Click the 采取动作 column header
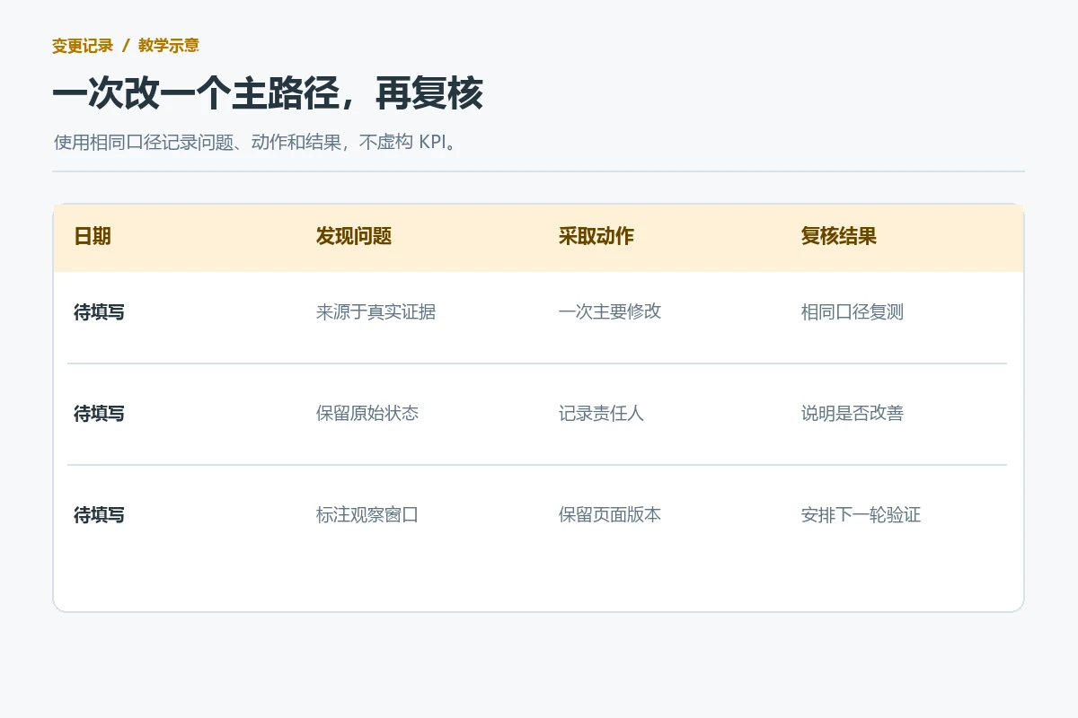Screen dimensions: 1078x718 tap(596, 236)
